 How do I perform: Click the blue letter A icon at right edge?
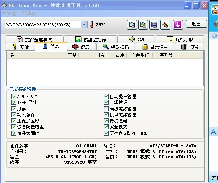[x=214, y=132]
